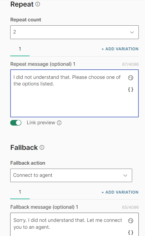This screenshot has height=236, width=145.
Task: Click the chevron arrow in Repeat count field
Action: click(132, 32)
